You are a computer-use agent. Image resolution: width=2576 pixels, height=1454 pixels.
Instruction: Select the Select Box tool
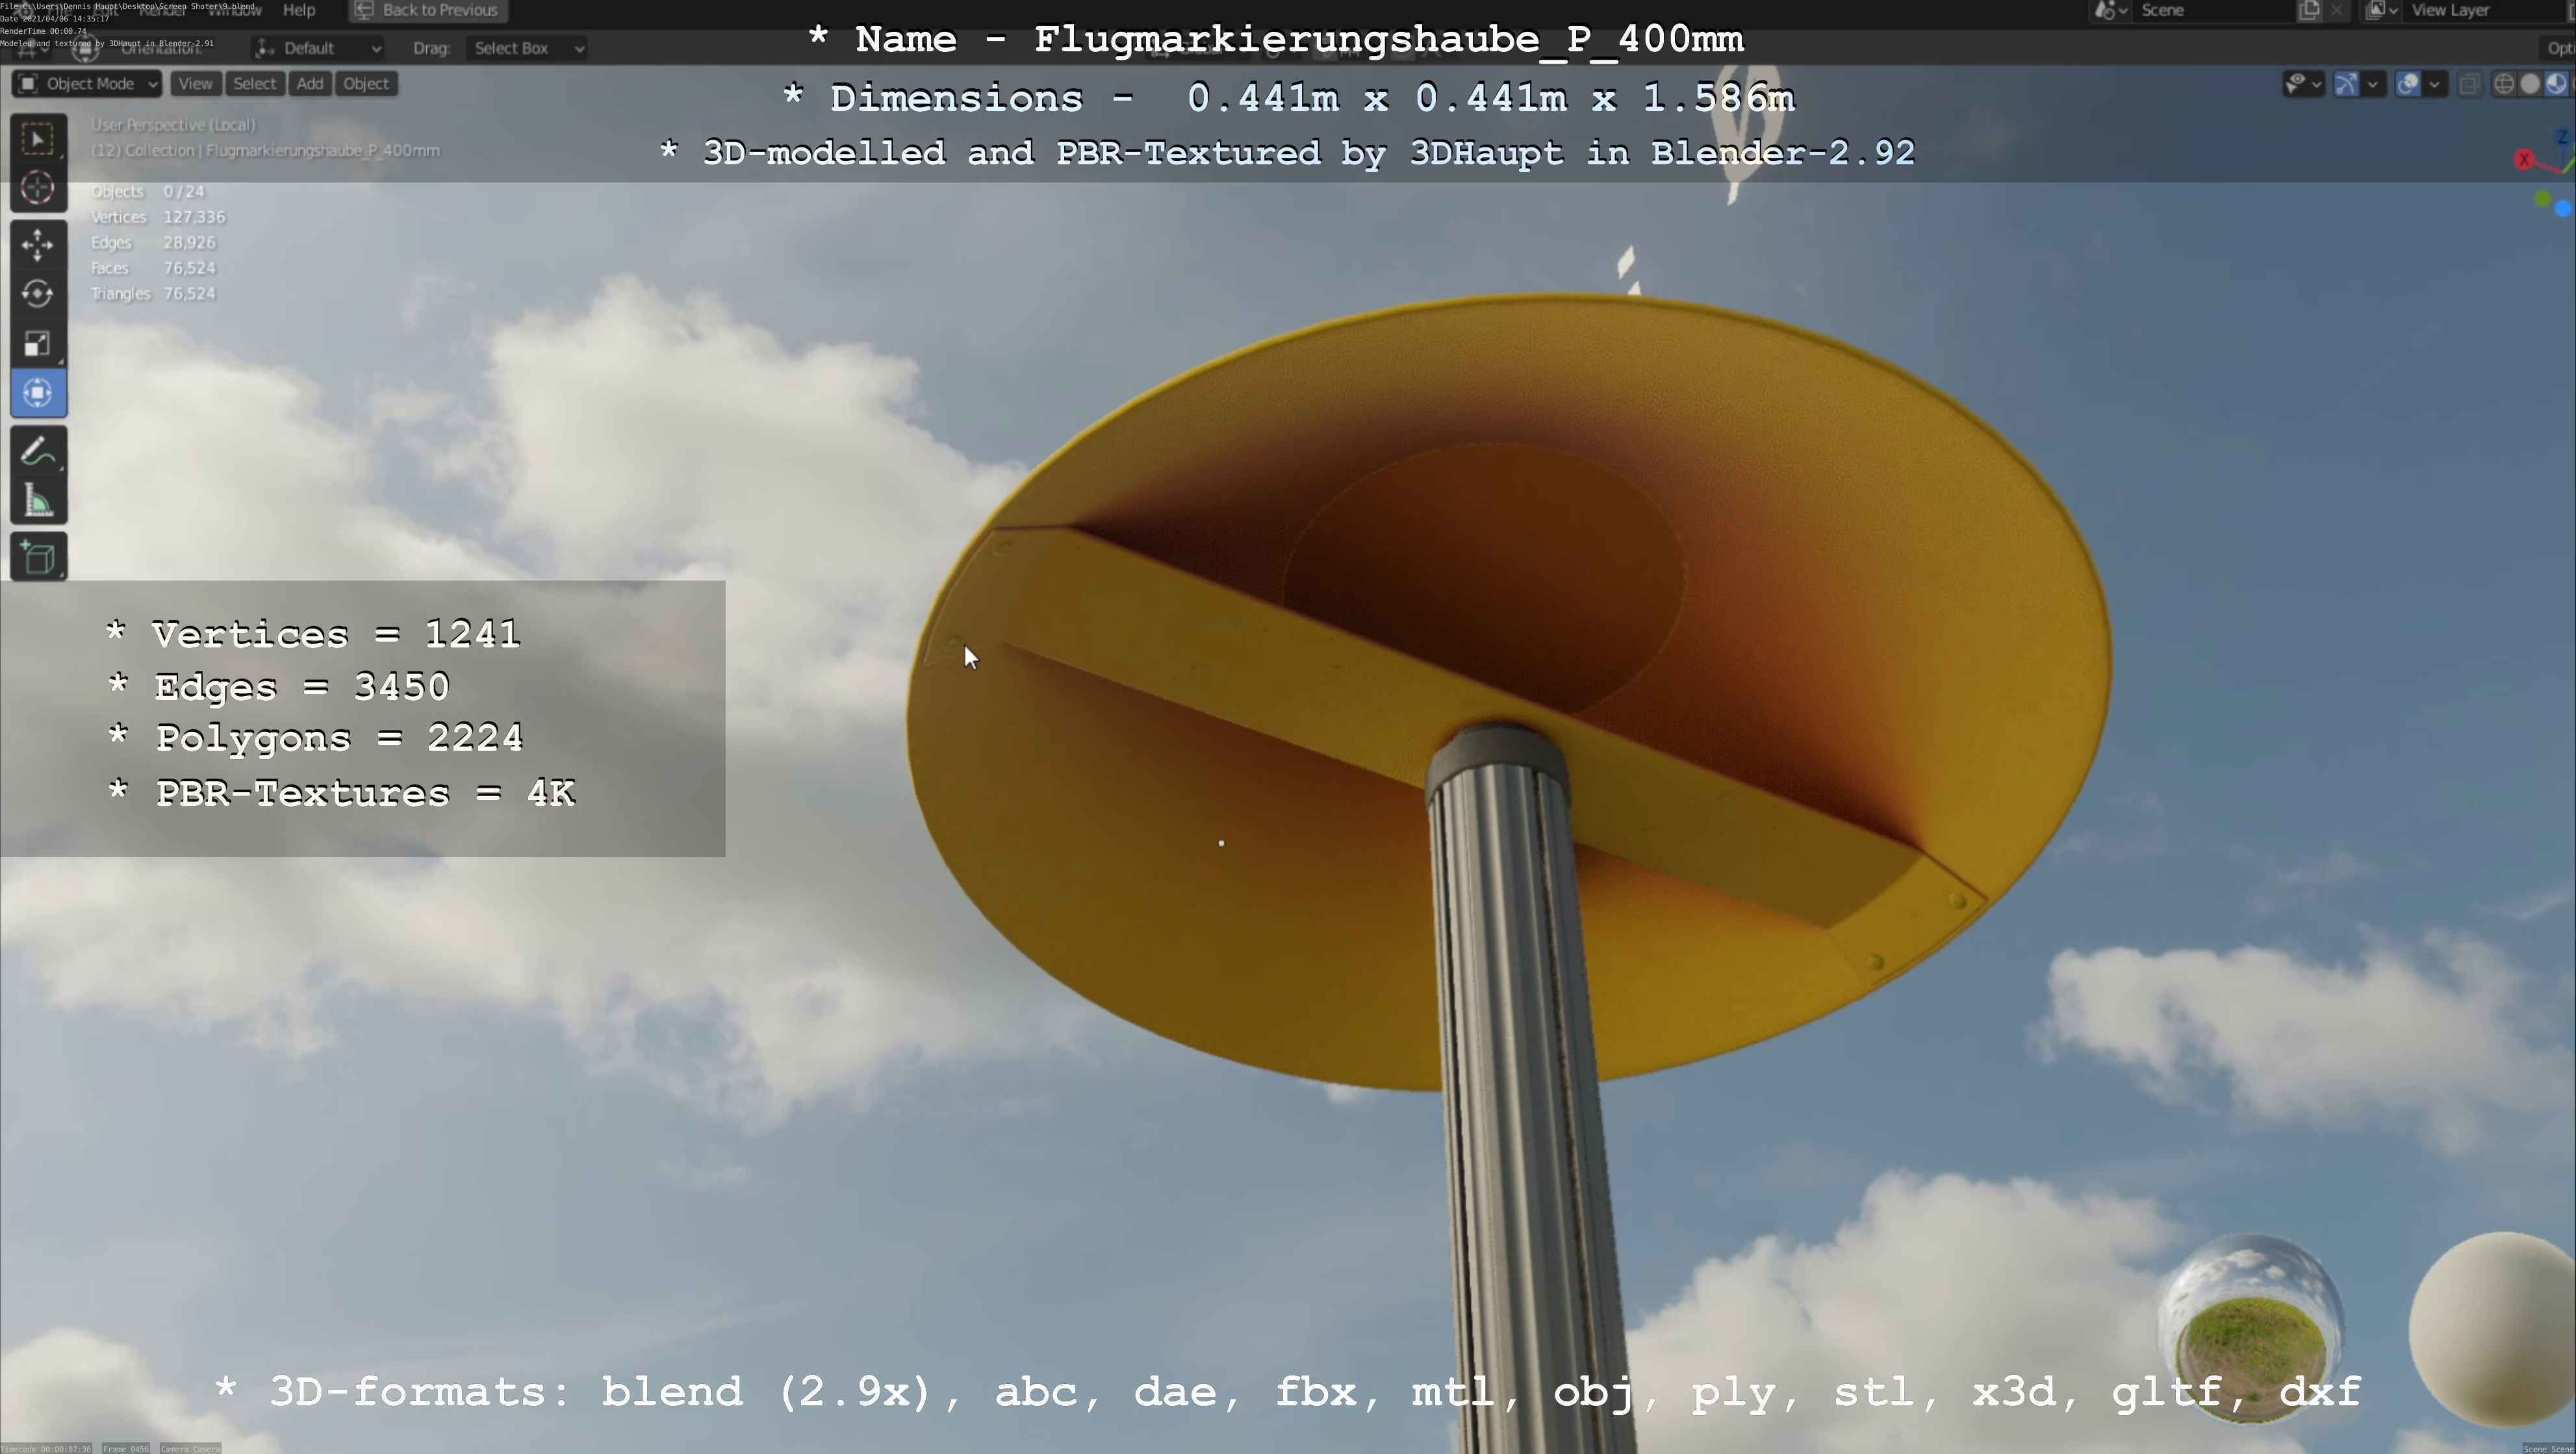tap(38, 139)
